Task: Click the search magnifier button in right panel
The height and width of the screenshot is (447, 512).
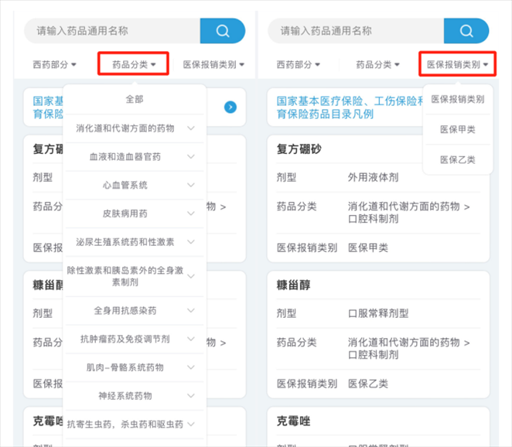Action: pyautogui.click(x=466, y=31)
